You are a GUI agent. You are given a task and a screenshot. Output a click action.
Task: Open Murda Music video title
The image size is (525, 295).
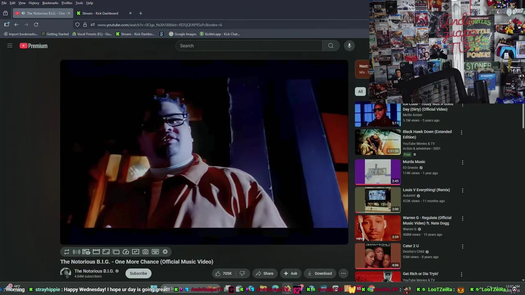coord(414,162)
